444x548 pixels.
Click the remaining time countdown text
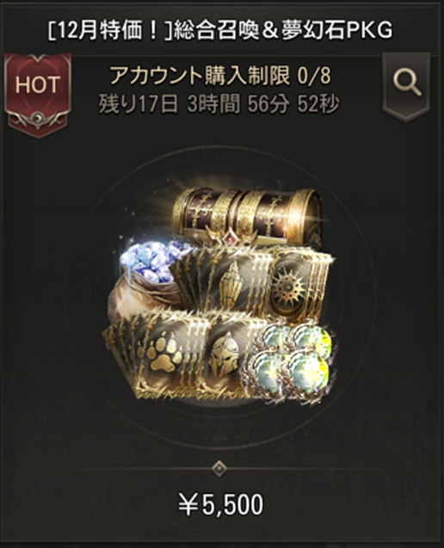coord(219,104)
